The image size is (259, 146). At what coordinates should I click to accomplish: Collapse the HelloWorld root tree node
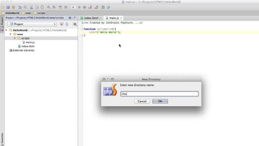[6, 30]
